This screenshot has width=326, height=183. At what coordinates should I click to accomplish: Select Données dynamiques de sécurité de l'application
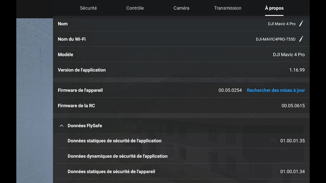point(118,156)
